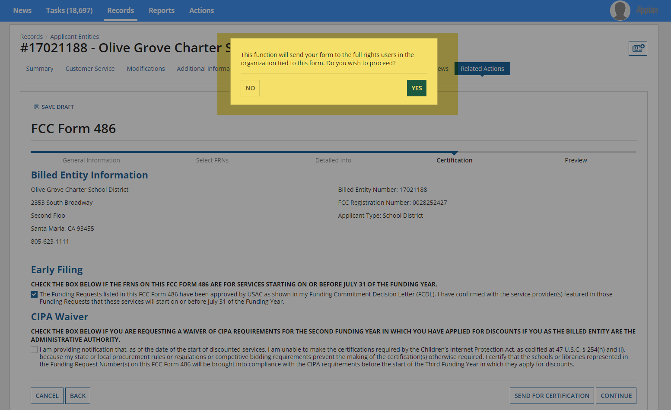
Task: Click the Early Filing heading
Action: point(57,270)
